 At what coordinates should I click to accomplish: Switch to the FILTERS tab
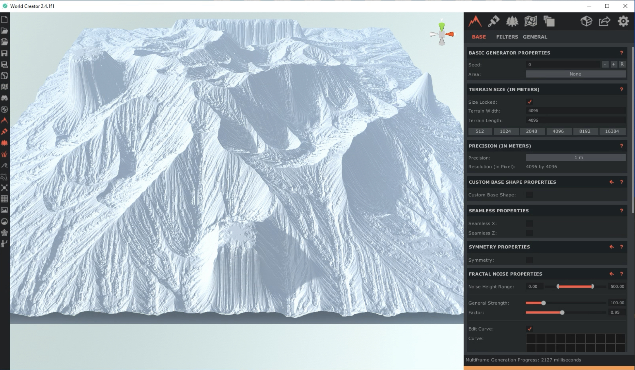(507, 37)
